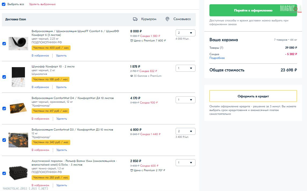This screenshot has width=307, height=191.
Task: Add Шумофф Комфорт 10 to В избранное
Action: [x=40, y=87]
